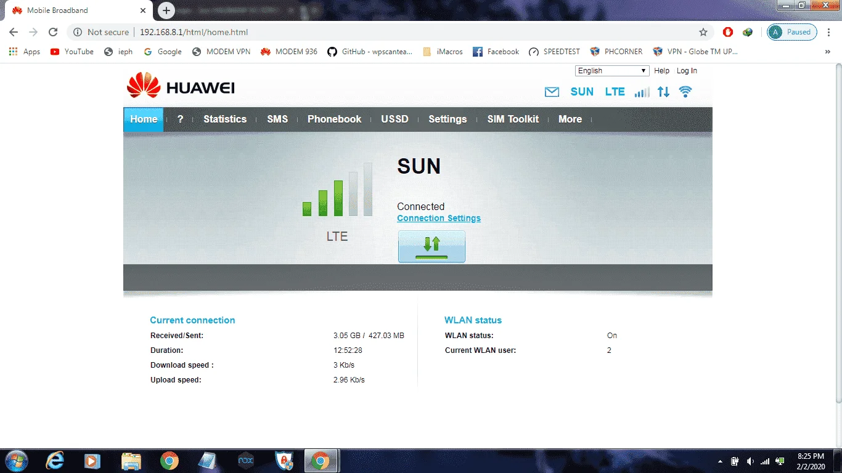This screenshot has width=842, height=473.
Task: Open the VPN - Globe TM bookmark
Action: [695, 52]
